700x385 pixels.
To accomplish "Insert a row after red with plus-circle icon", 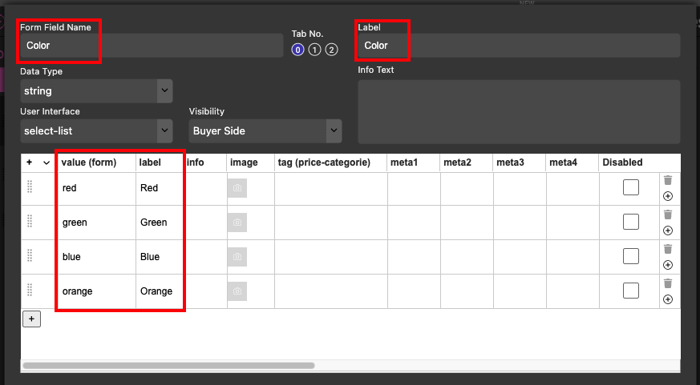I will click(x=668, y=196).
